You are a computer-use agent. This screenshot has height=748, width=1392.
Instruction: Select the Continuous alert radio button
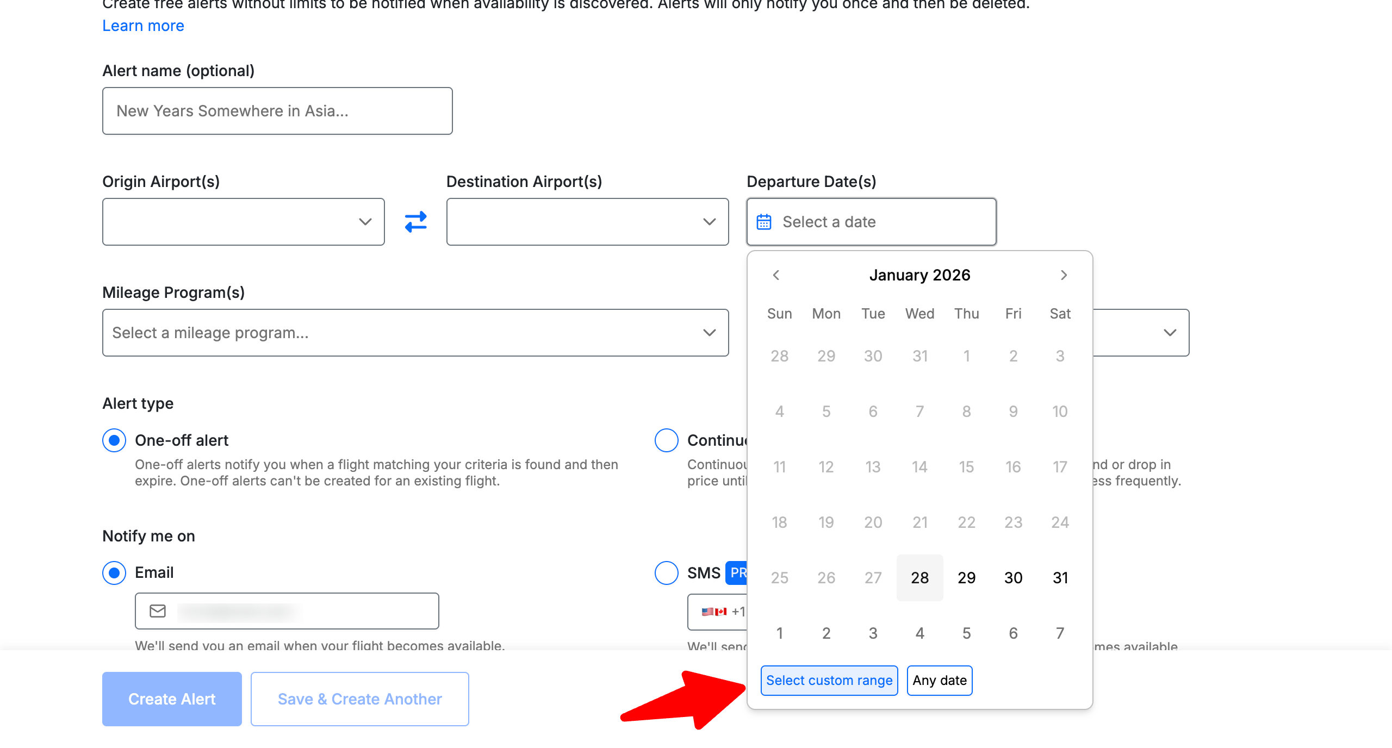tap(667, 440)
